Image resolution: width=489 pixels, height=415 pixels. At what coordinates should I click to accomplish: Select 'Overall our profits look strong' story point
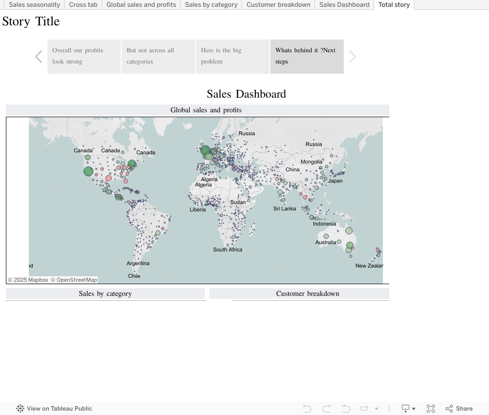tap(84, 56)
